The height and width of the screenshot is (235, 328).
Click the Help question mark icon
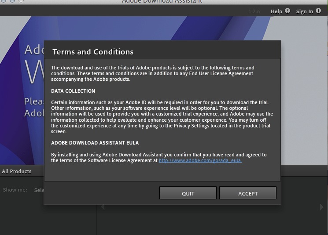(x=287, y=11)
